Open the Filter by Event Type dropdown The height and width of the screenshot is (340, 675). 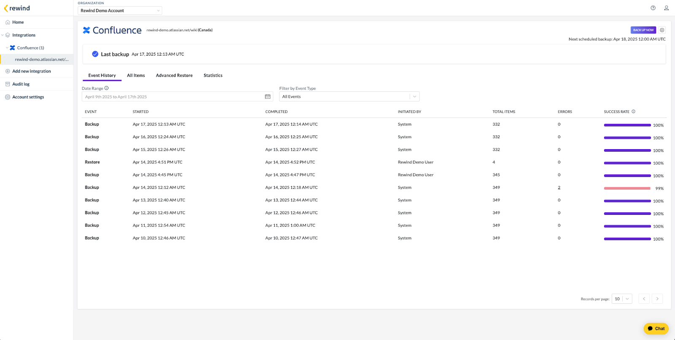tap(349, 96)
